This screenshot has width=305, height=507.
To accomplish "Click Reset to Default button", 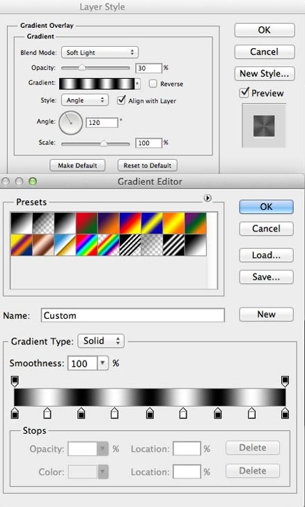I will [x=148, y=165].
